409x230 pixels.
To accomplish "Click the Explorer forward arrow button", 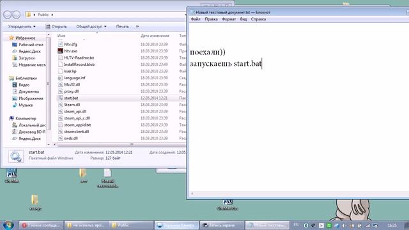I will click(17, 15).
